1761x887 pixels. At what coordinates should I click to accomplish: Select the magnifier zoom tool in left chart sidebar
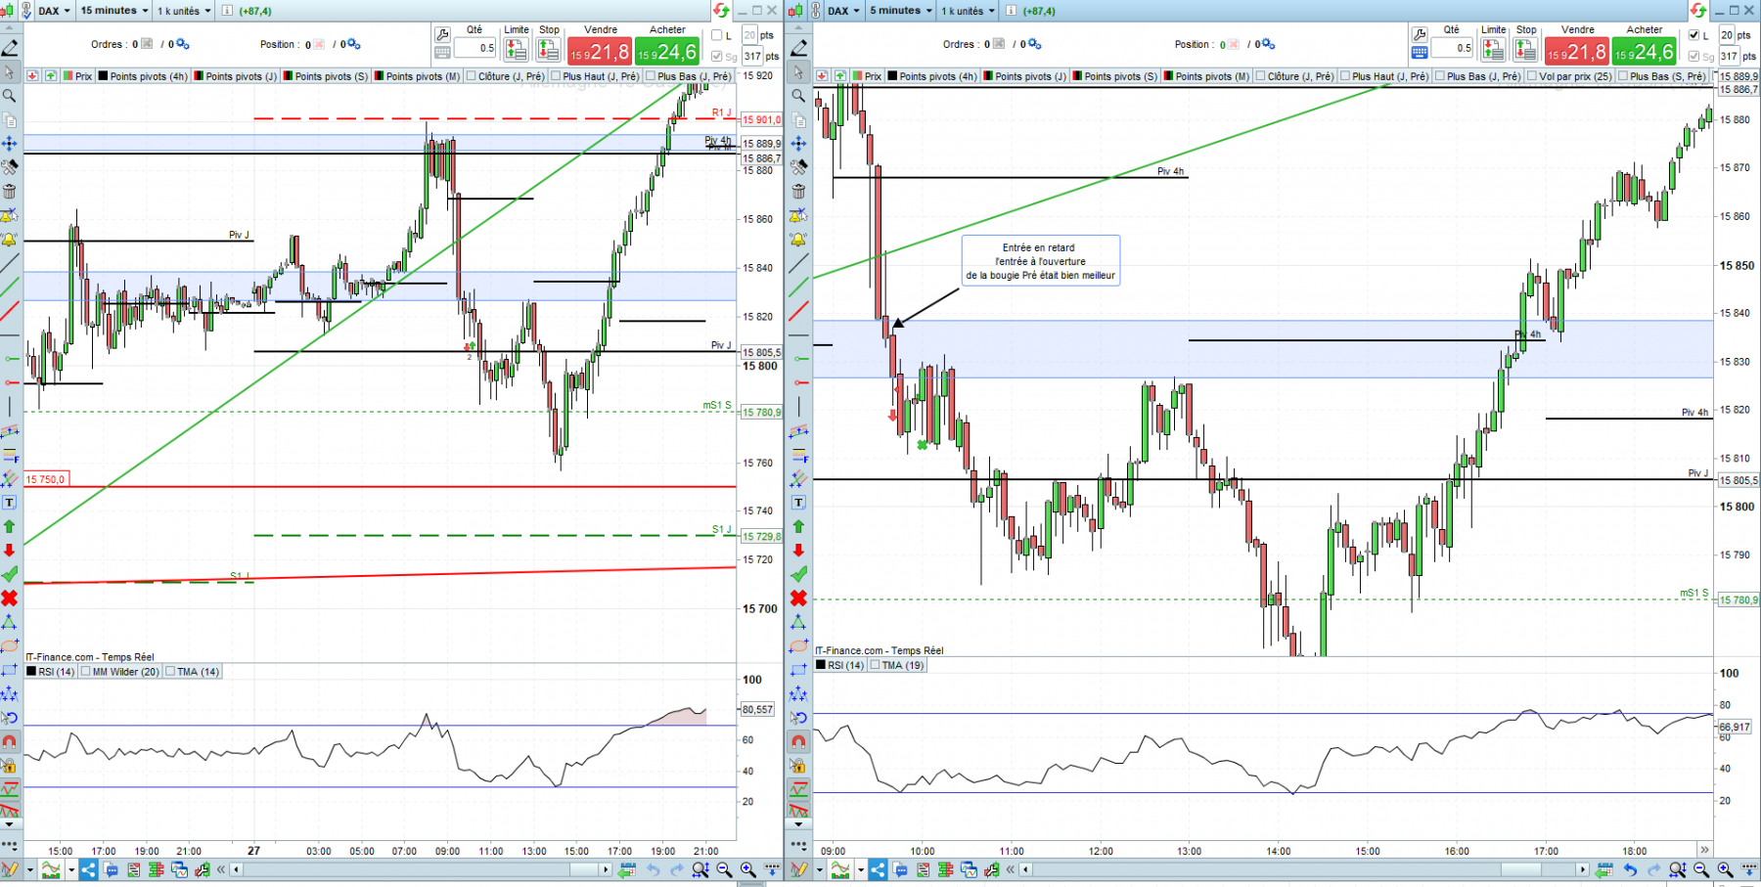coord(10,96)
